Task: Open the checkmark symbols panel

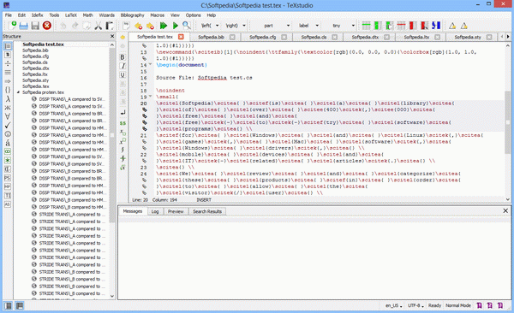Action: tap(8, 125)
